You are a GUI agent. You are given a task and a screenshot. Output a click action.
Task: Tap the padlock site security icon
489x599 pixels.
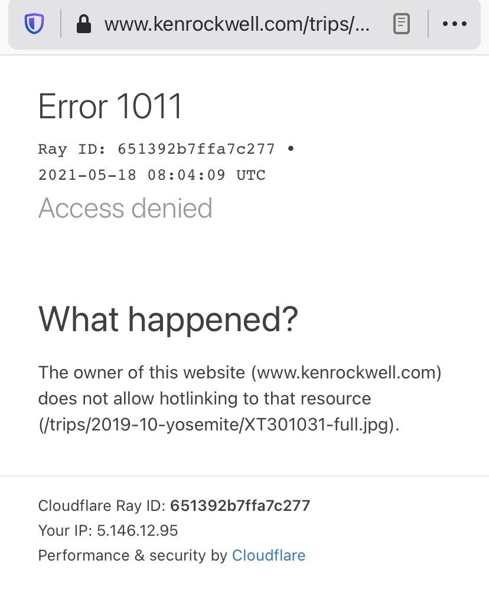click(84, 24)
